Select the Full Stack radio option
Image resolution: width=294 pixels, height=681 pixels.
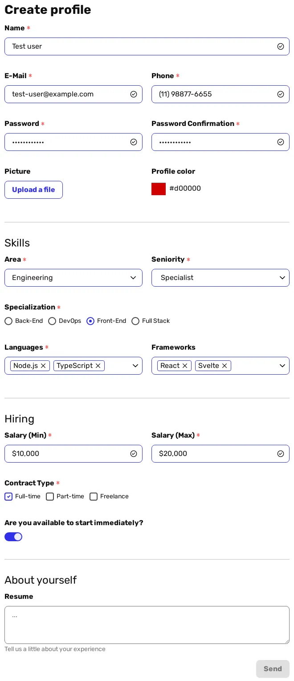coord(135,321)
